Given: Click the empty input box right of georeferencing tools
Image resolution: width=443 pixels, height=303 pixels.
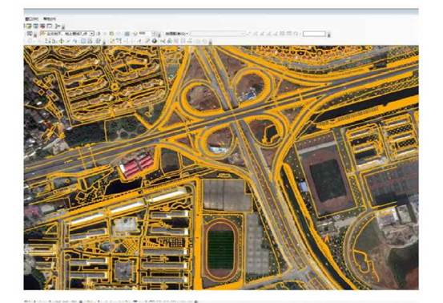Looking at the screenshot, I should tap(314, 34).
